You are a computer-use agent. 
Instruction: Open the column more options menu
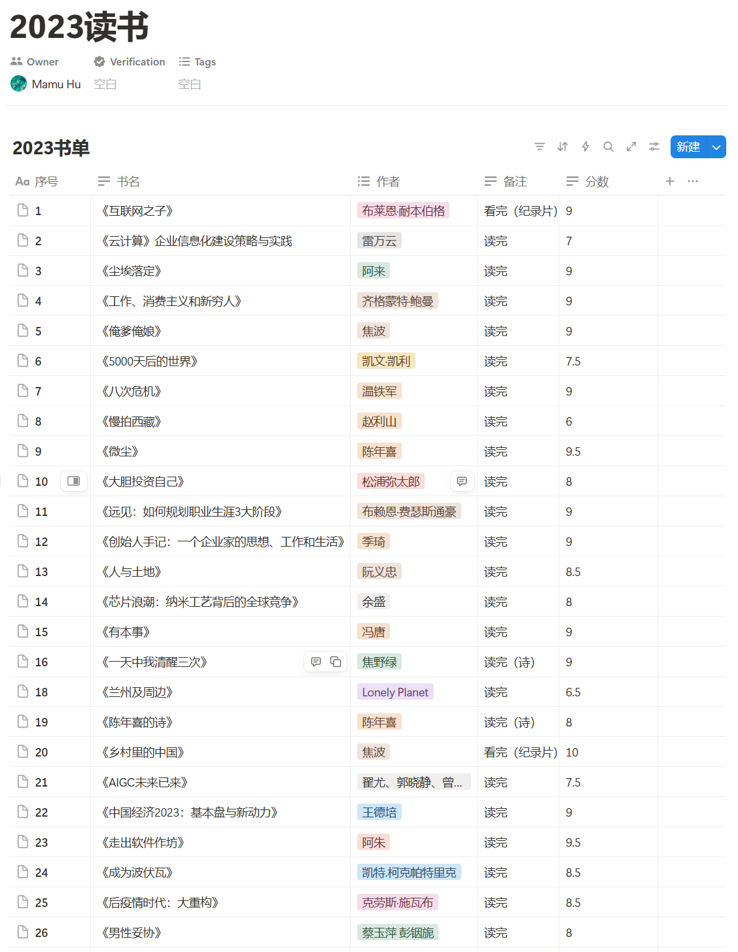pyautogui.click(x=693, y=181)
